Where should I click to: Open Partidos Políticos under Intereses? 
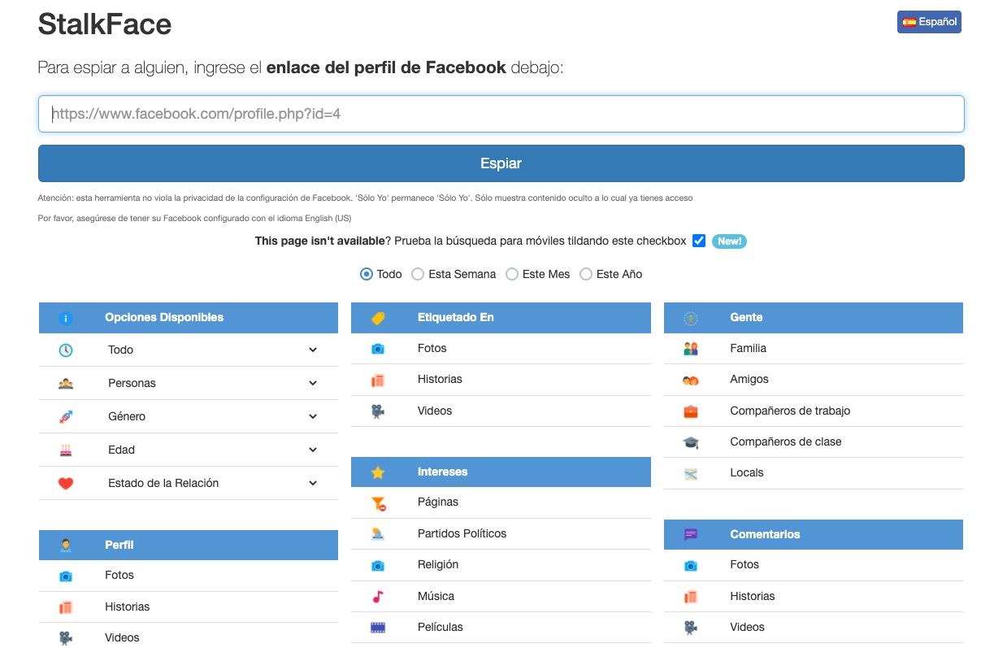pos(462,534)
